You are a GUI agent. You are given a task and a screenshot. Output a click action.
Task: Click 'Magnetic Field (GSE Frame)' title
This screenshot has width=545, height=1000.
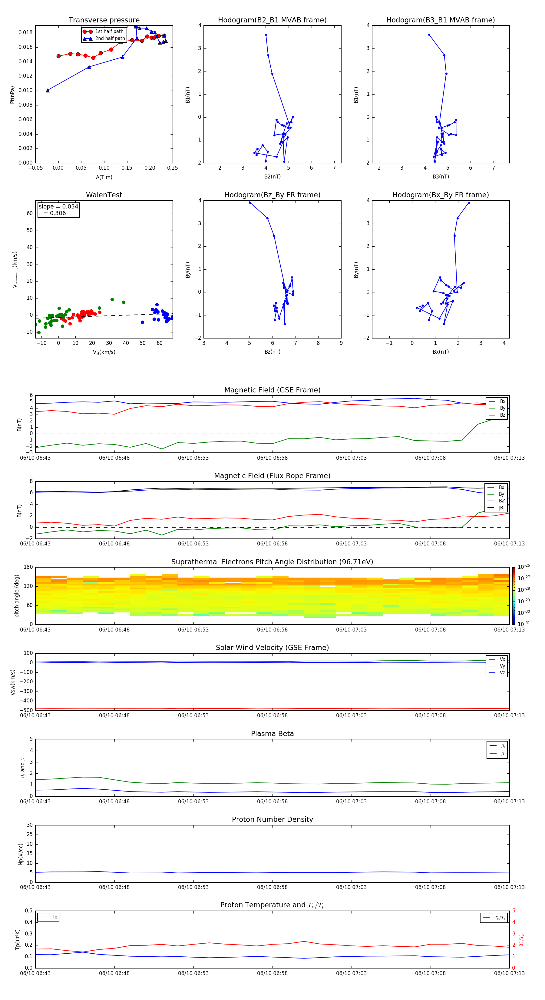coord(272,390)
